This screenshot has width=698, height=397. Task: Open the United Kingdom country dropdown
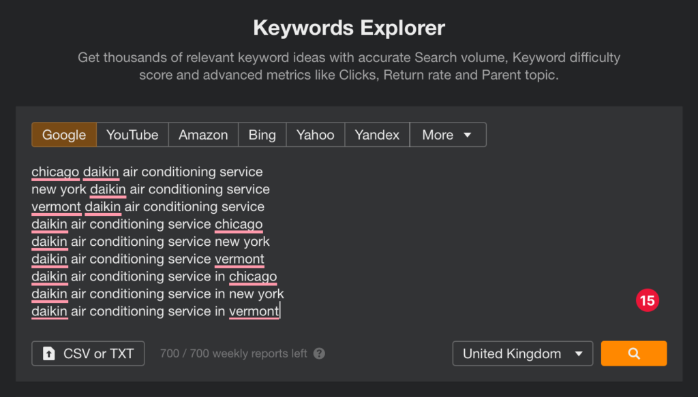tap(523, 353)
